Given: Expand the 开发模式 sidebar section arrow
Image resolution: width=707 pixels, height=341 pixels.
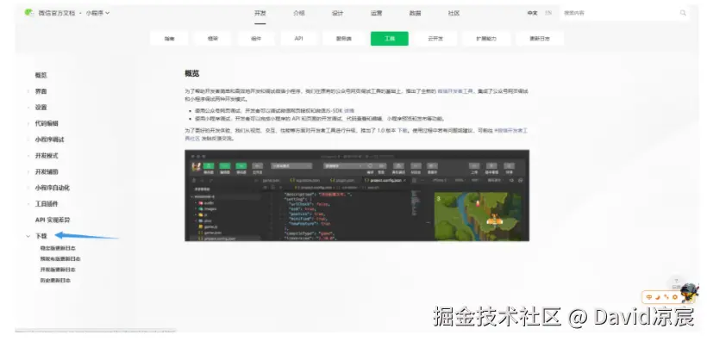Looking at the screenshot, I should 28,156.
